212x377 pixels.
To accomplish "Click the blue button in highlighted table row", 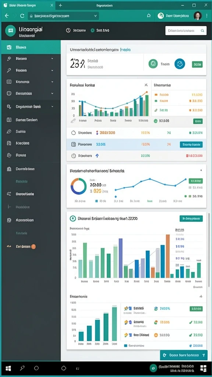I will point(191,144).
